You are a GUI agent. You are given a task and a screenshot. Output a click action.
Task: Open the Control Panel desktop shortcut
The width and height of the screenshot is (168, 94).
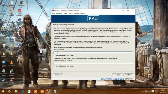click(4, 64)
